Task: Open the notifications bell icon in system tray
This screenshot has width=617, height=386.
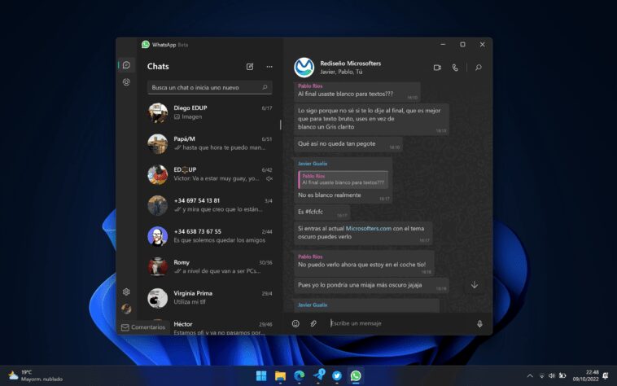Action: (x=606, y=375)
